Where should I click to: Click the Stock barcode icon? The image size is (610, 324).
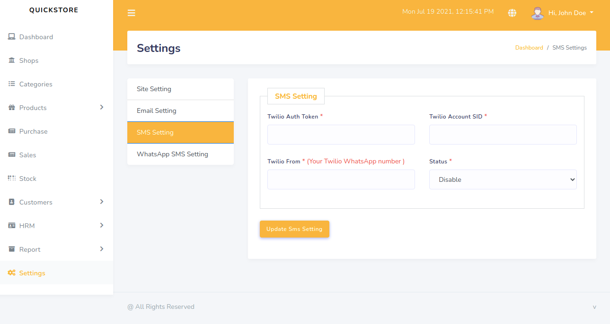pos(12,179)
